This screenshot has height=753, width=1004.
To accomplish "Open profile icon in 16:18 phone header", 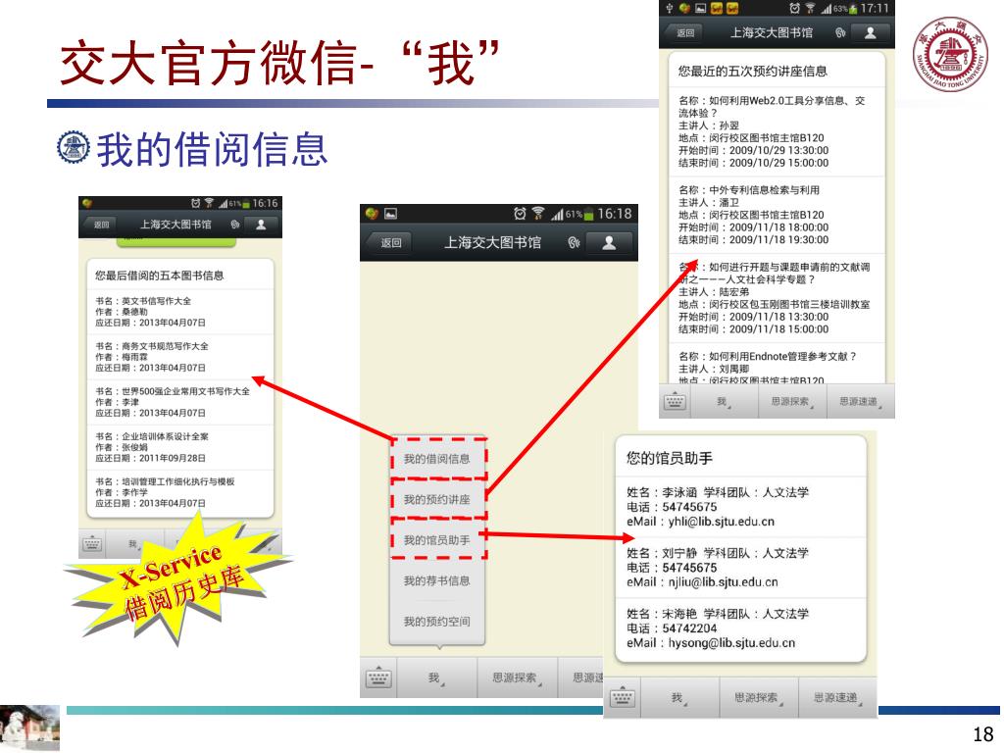I will pyautogui.click(x=609, y=243).
